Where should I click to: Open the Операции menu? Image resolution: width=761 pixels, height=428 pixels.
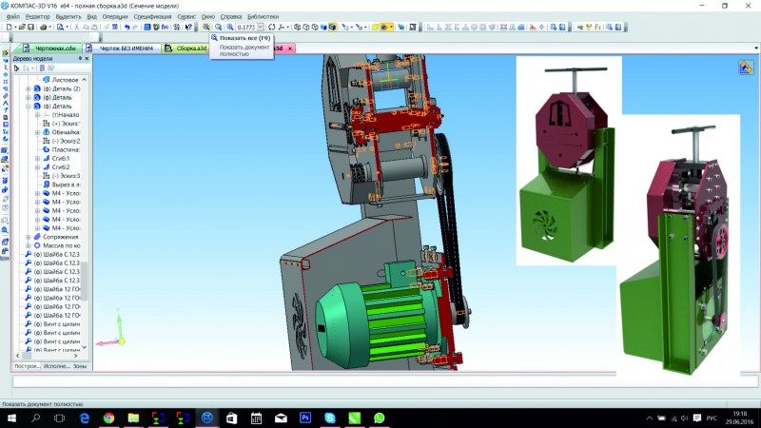[115, 16]
